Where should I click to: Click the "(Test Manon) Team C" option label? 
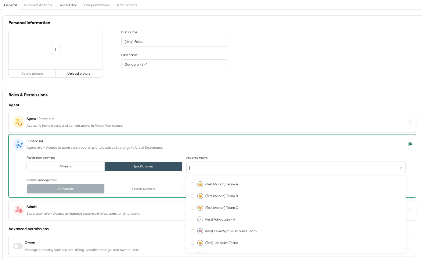222,208
